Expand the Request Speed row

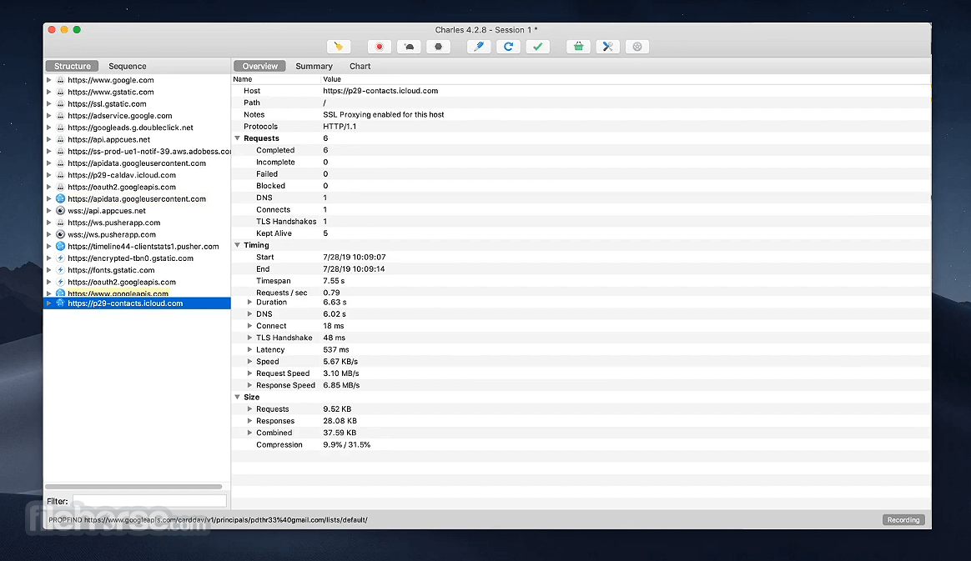(249, 373)
